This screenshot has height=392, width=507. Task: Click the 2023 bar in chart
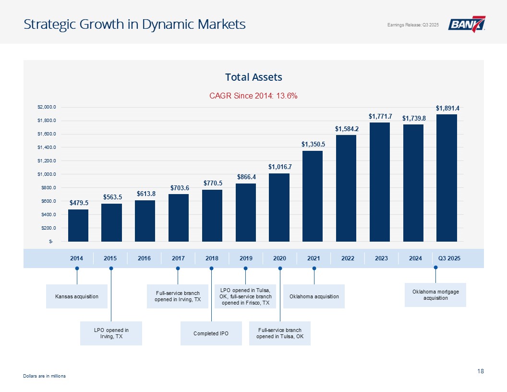pyautogui.click(x=379, y=182)
